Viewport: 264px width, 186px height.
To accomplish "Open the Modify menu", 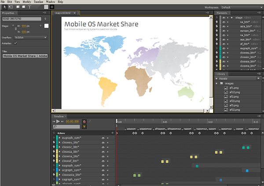I will (26, 2).
